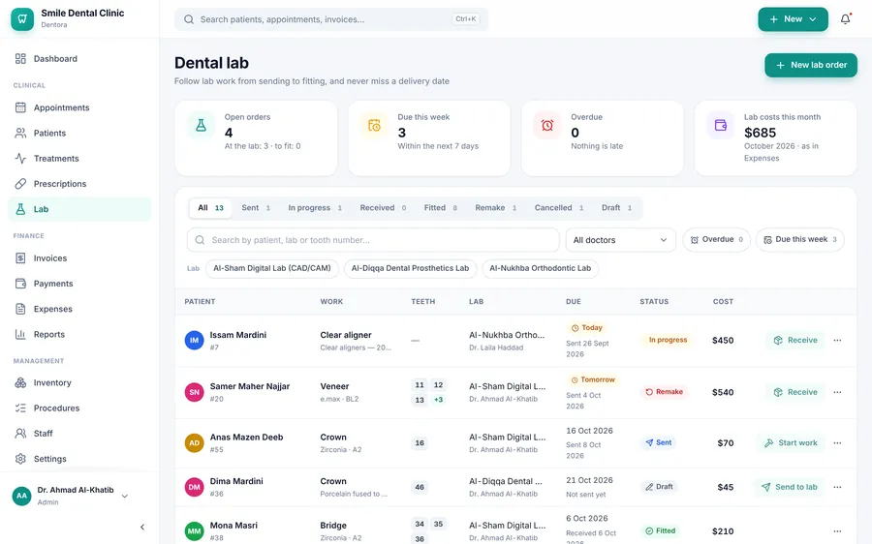This screenshot has height=544, width=872.
Task: Switch to the Fitted tab
Action: (x=441, y=208)
